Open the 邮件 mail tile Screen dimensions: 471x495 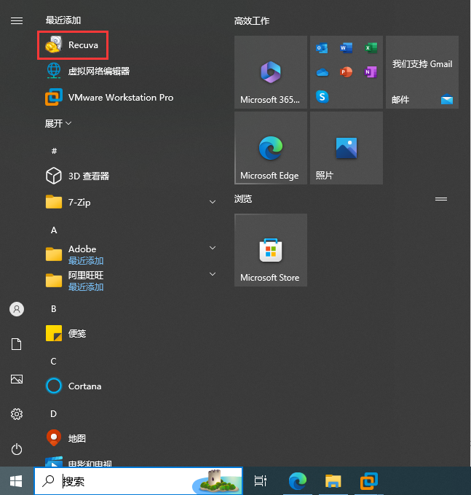click(x=422, y=72)
